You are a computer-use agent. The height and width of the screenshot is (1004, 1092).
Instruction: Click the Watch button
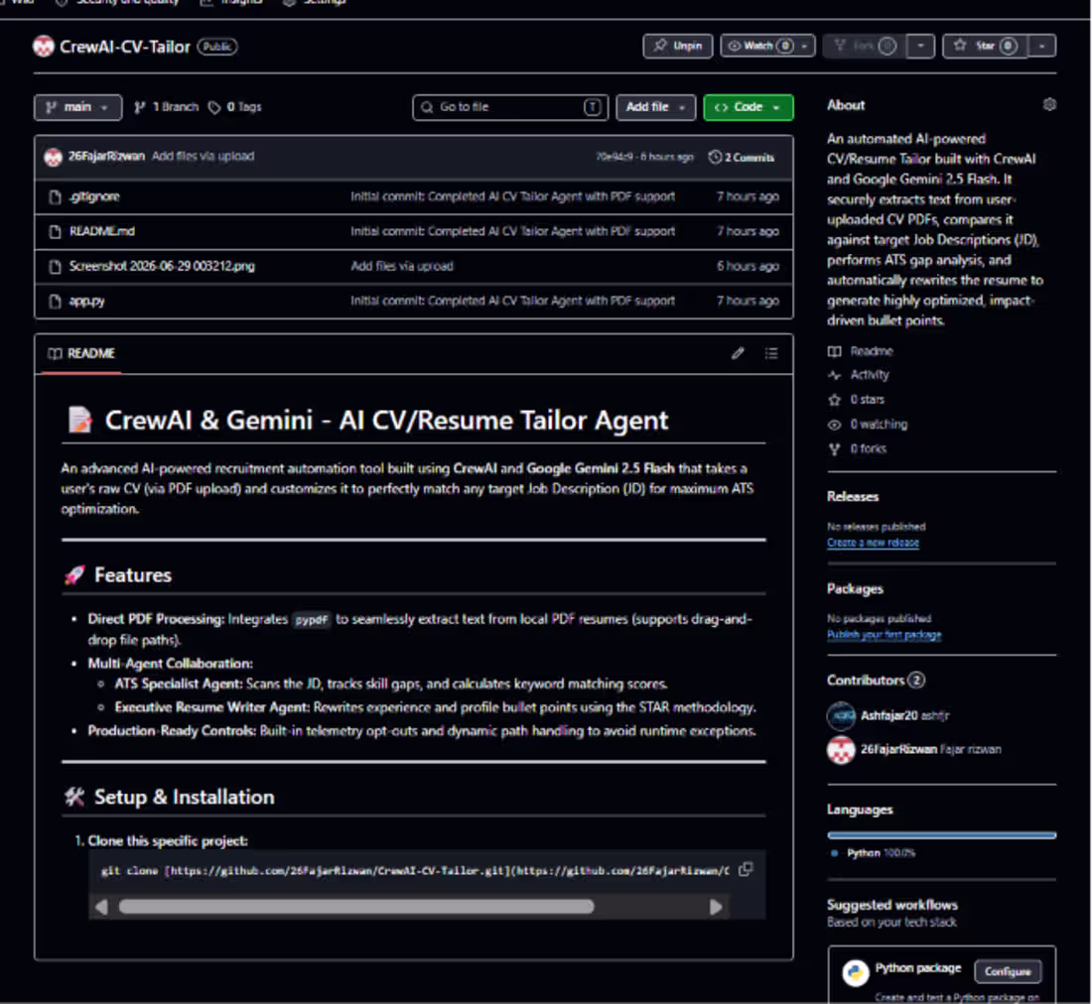click(759, 46)
